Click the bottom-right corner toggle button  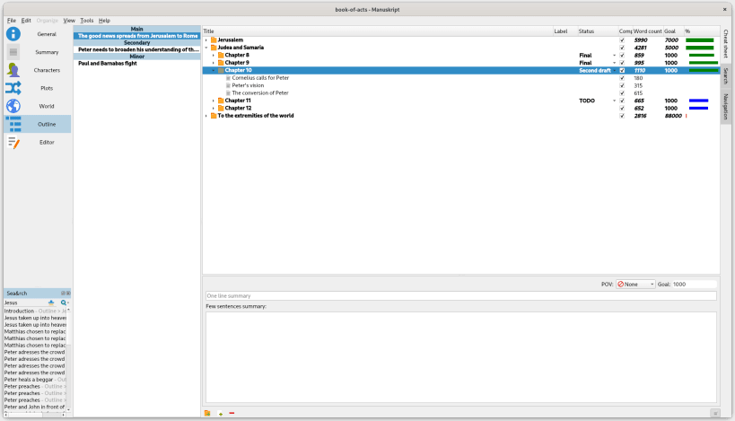pyautogui.click(x=715, y=413)
